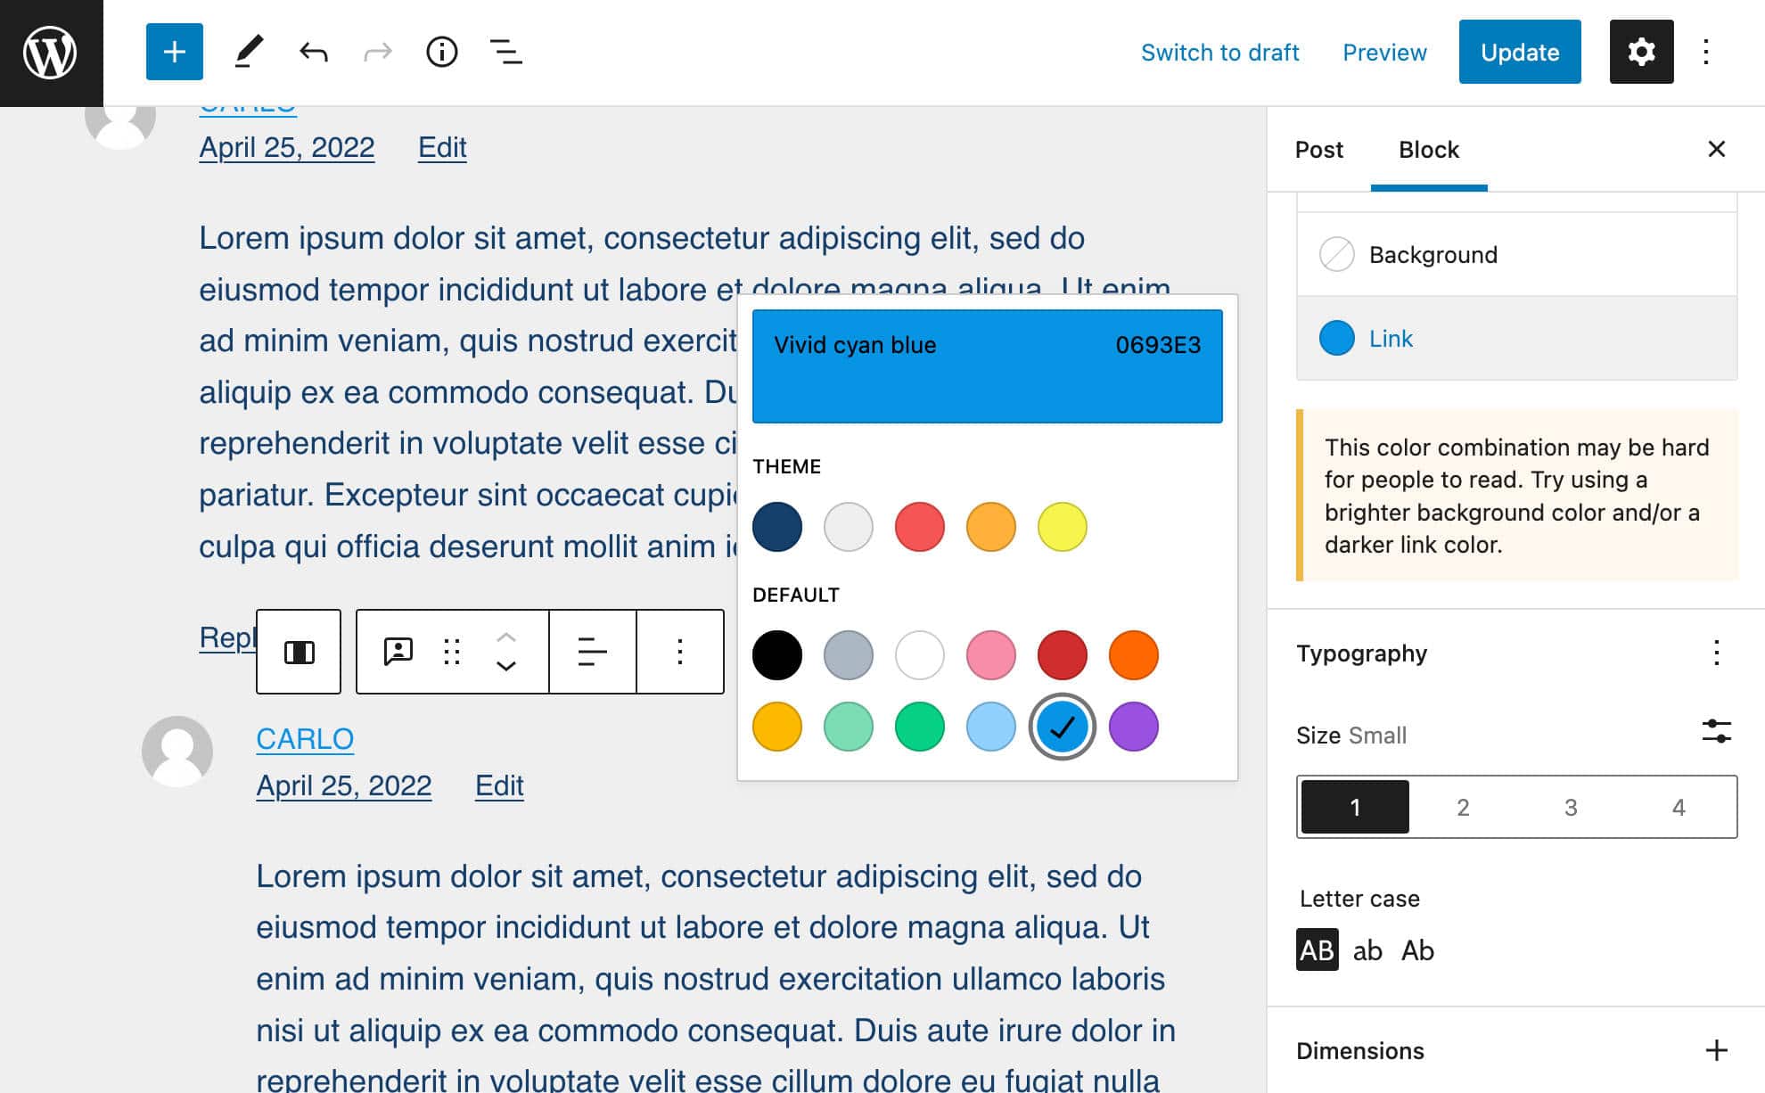Open the Link color setting
The height and width of the screenshot is (1093, 1765).
pyautogui.click(x=1516, y=338)
